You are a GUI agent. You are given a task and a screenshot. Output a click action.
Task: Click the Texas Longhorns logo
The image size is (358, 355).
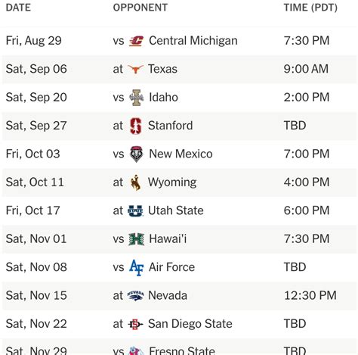(x=136, y=69)
